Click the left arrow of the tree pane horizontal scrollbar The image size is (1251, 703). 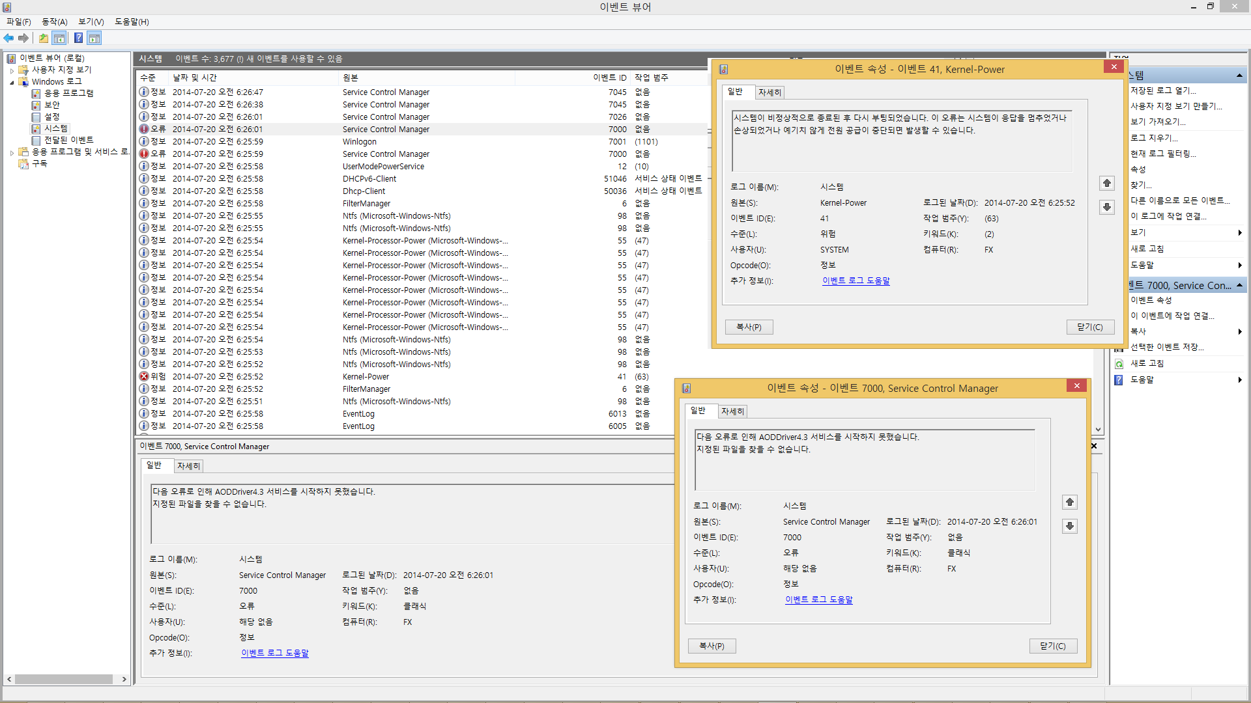pos(9,680)
